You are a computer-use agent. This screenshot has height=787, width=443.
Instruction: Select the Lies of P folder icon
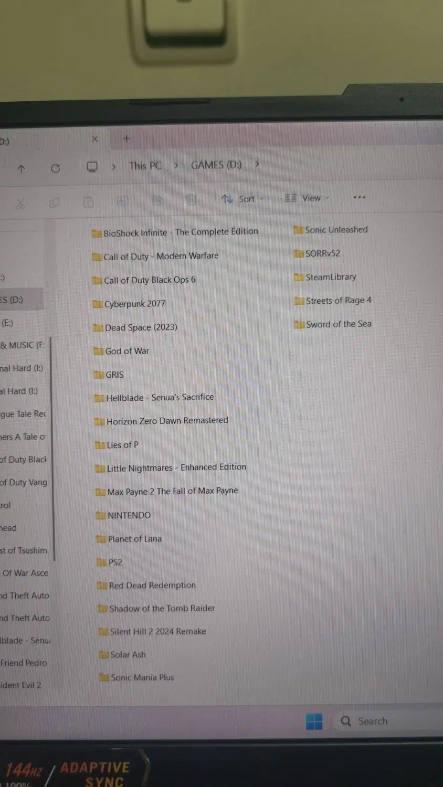[x=100, y=445]
